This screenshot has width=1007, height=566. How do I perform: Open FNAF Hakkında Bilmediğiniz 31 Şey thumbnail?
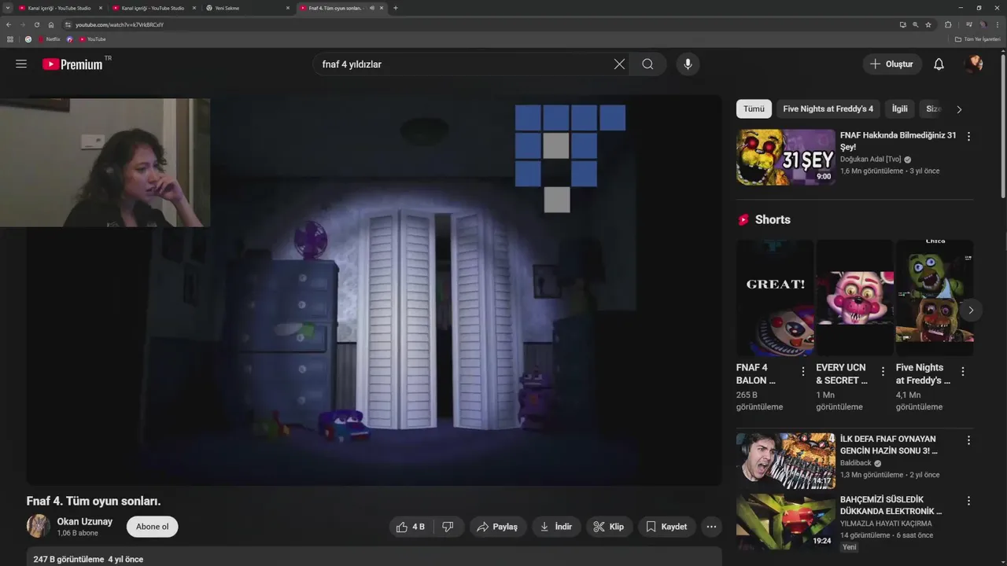coord(785,157)
